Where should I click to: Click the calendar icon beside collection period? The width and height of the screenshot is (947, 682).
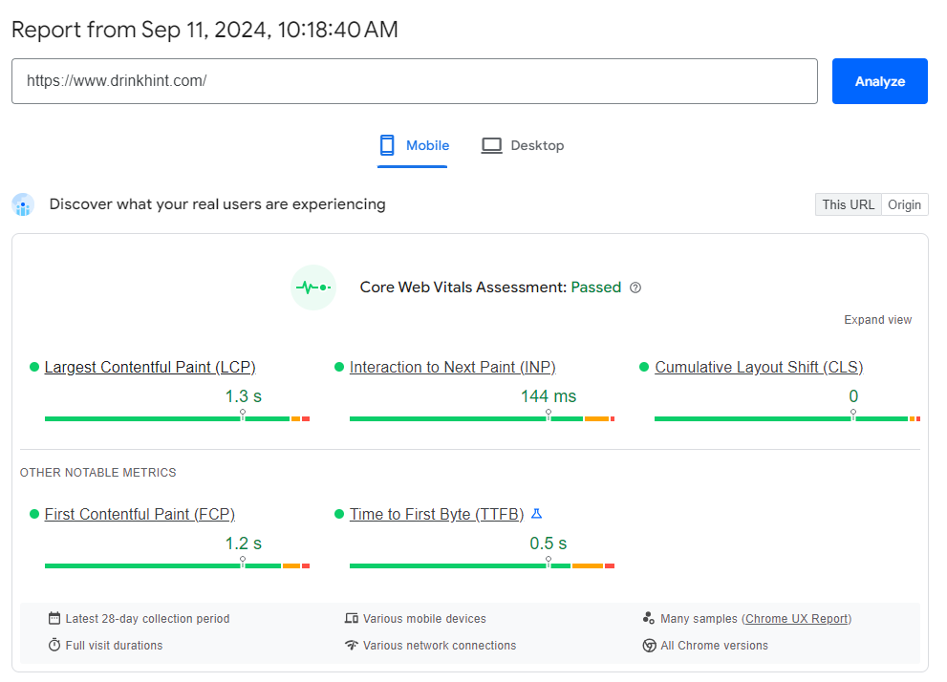tap(54, 619)
